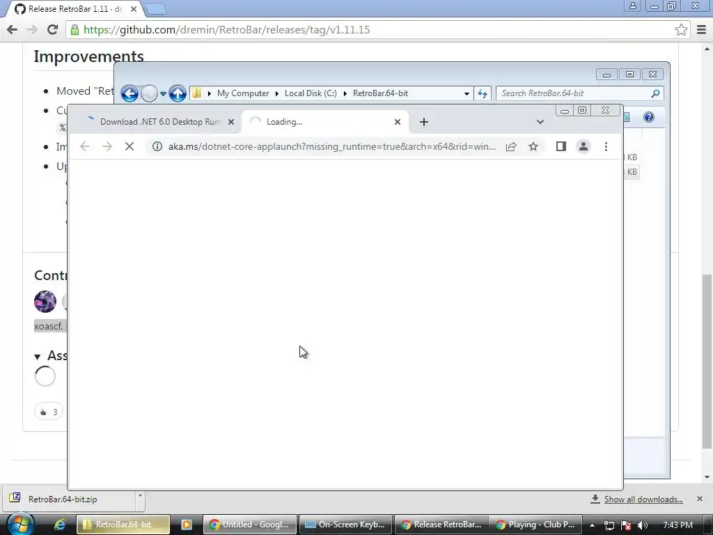Click the contributor avatar on GitHub page

(45, 302)
